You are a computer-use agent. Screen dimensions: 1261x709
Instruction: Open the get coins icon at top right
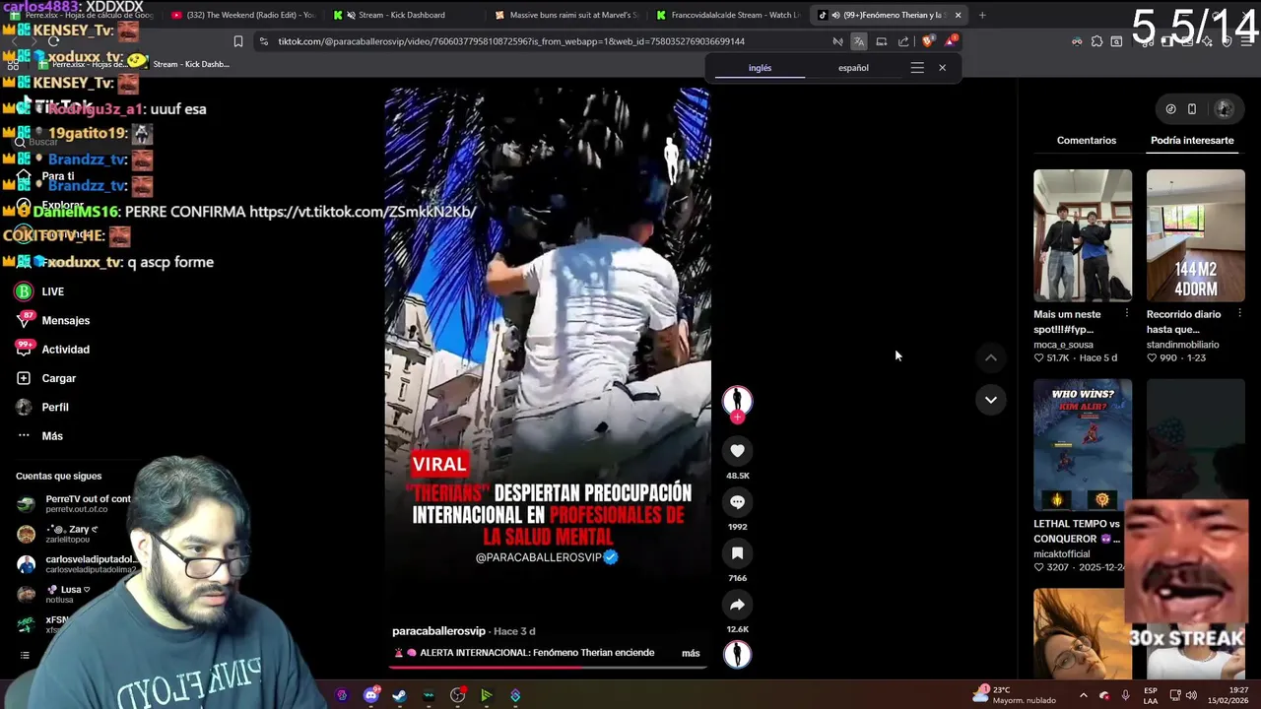[1170, 109]
